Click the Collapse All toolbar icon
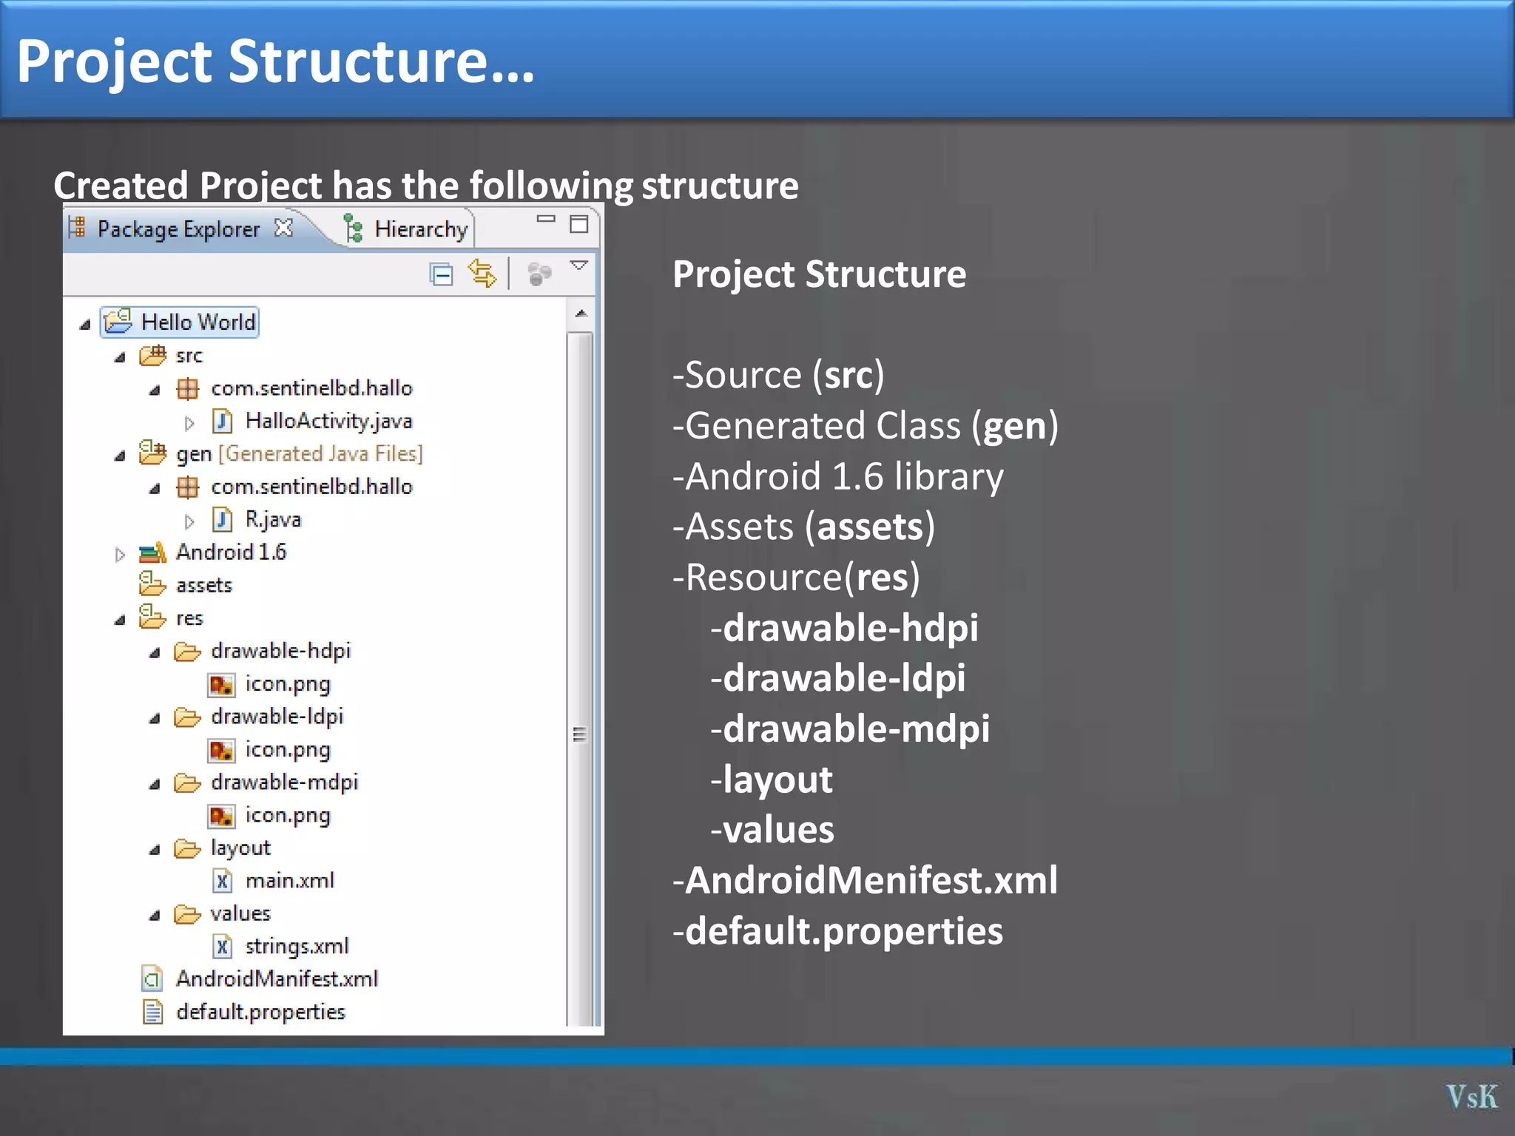Viewport: 1515px width, 1136px height. tap(442, 274)
